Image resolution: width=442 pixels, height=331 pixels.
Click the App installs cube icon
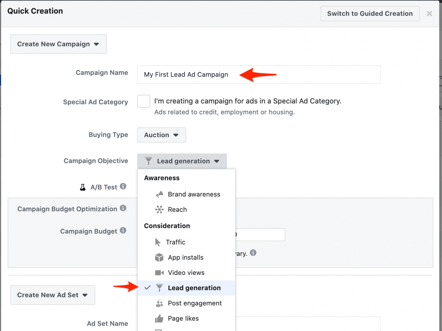point(159,257)
